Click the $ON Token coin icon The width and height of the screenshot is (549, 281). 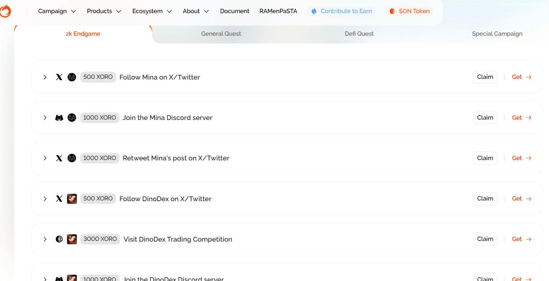pos(392,11)
